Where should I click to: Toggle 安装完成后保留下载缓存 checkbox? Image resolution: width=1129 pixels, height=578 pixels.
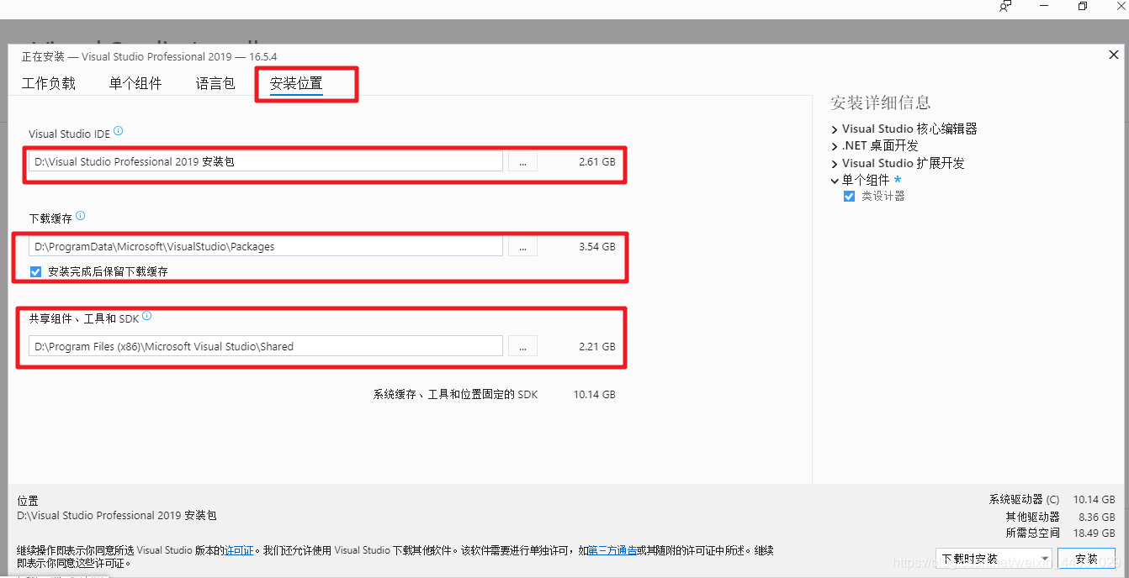tap(35, 271)
